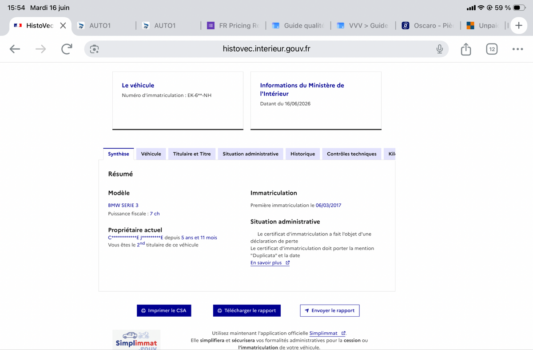533x350 pixels.
Task: Open the Historique tab
Action: (302, 154)
